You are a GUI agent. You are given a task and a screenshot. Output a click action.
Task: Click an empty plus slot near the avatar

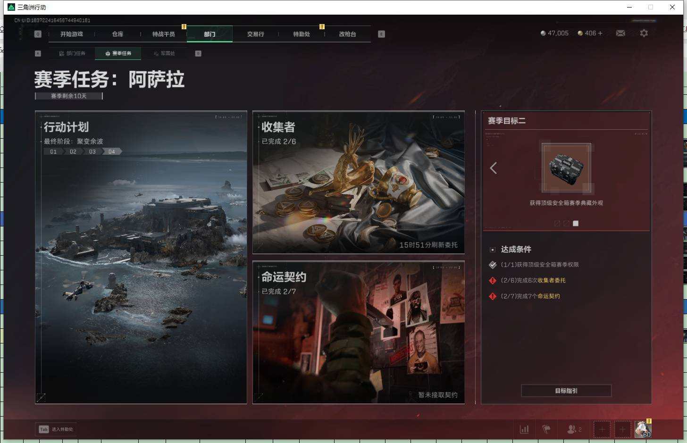pyautogui.click(x=602, y=429)
